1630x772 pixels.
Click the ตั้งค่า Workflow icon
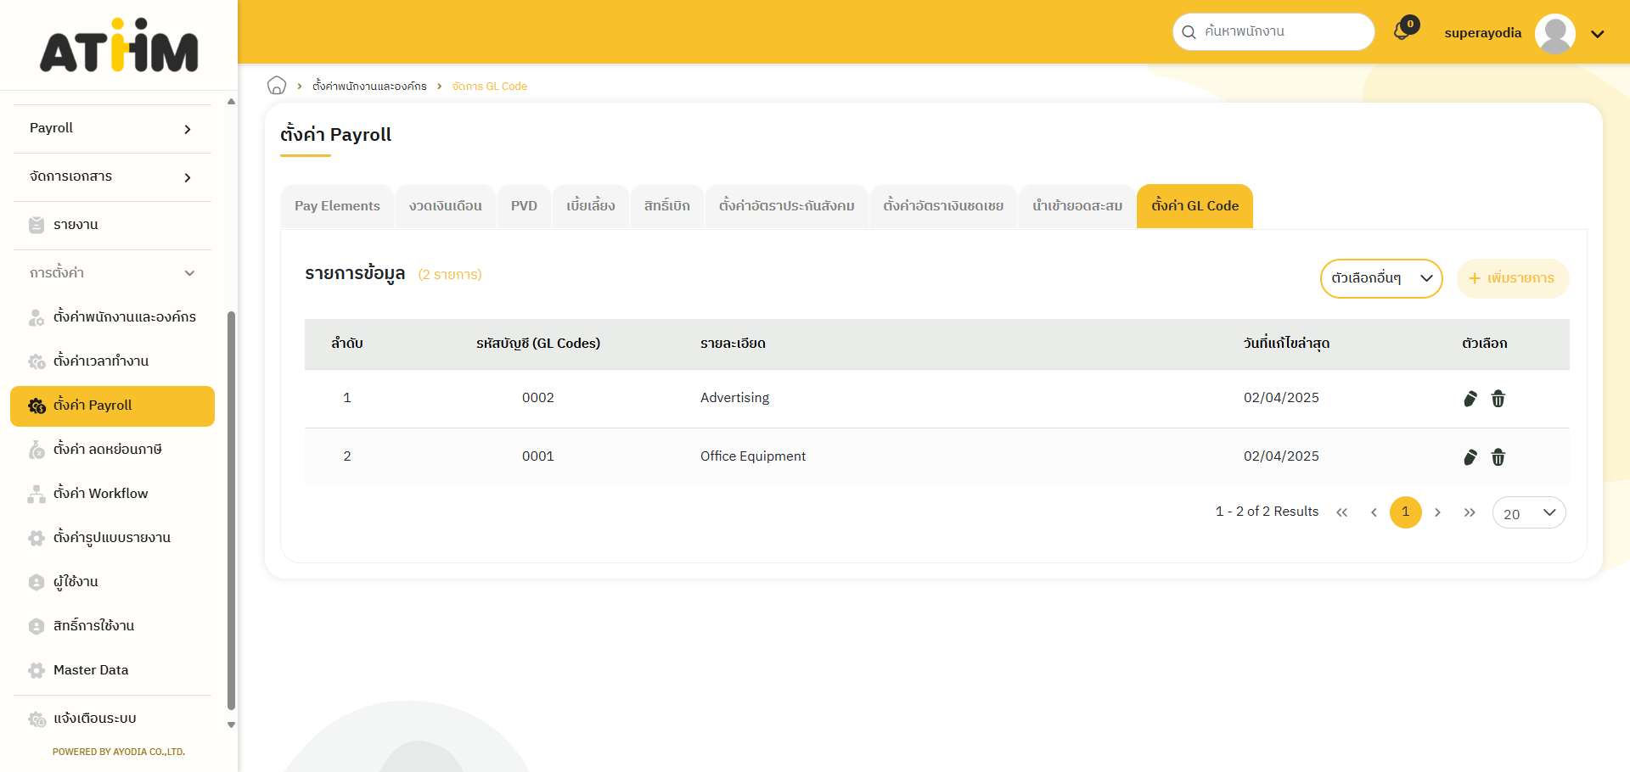[x=37, y=494]
